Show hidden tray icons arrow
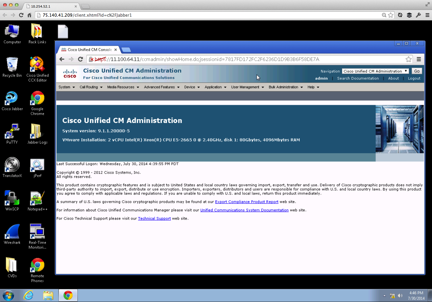The height and width of the screenshot is (302, 432). [x=384, y=296]
